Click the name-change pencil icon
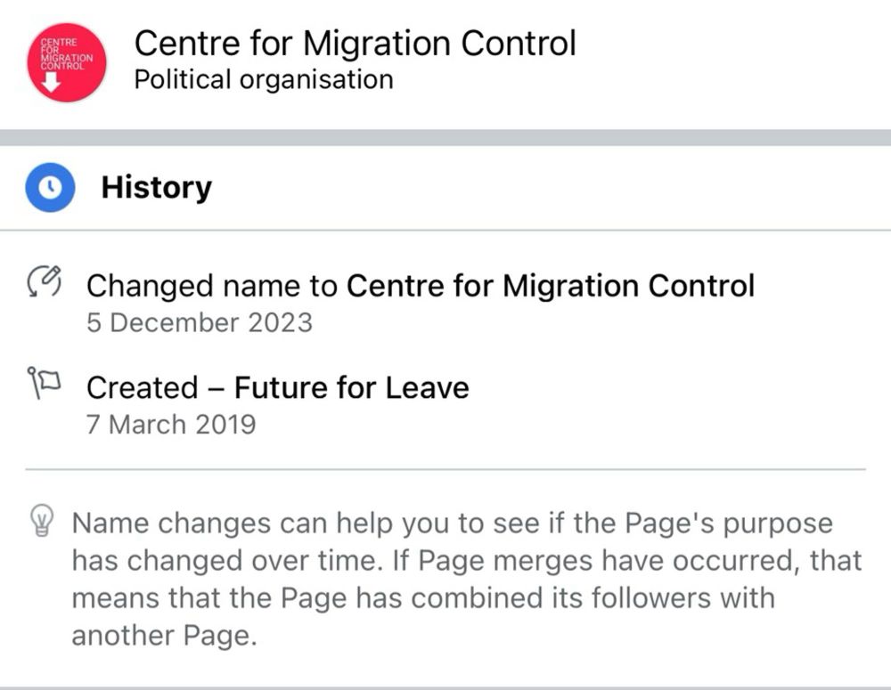This screenshot has width=891, height=690. click(45, 280)
